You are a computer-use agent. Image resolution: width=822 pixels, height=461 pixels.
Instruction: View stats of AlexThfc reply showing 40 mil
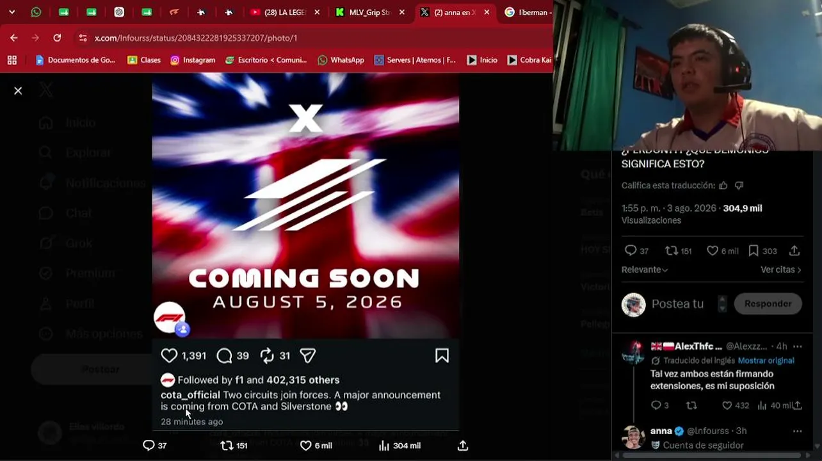(775, 405)
